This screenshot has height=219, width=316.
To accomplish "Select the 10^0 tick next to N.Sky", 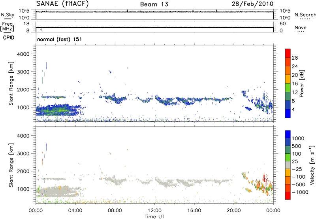I will point(24,18).
